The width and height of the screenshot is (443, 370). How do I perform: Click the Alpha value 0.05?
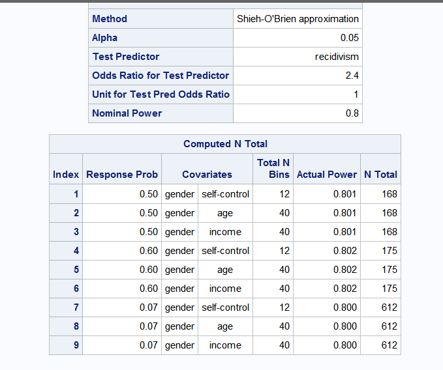pos(350,38)
